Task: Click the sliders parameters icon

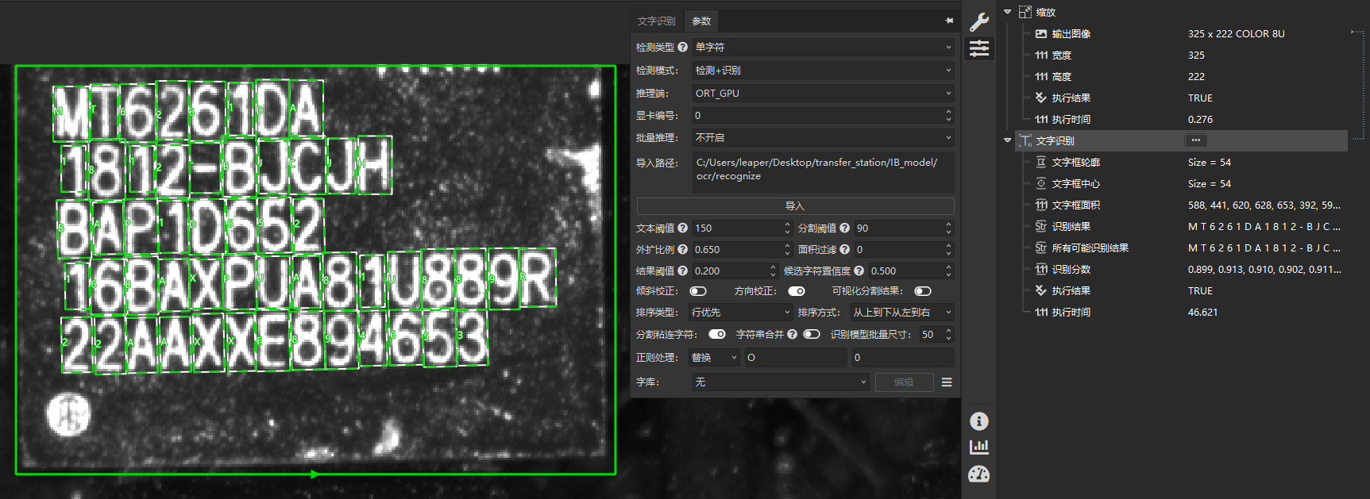Action: point(979,48)
